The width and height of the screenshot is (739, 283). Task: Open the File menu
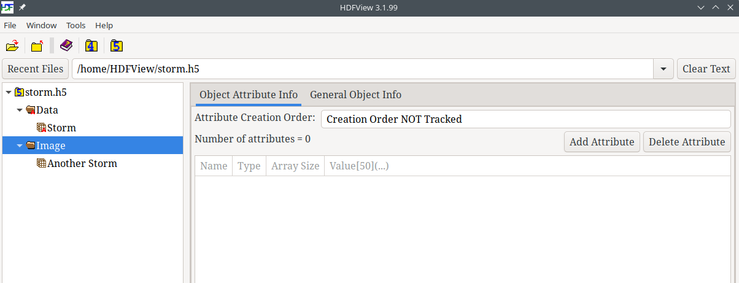coord(10,25)
